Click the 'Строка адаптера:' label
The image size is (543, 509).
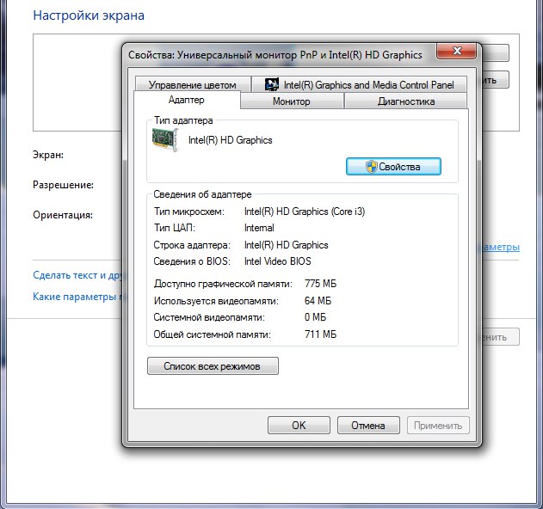[x=192, y=245]
